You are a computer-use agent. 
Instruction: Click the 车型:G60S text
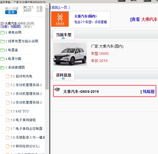click(100, 53)
